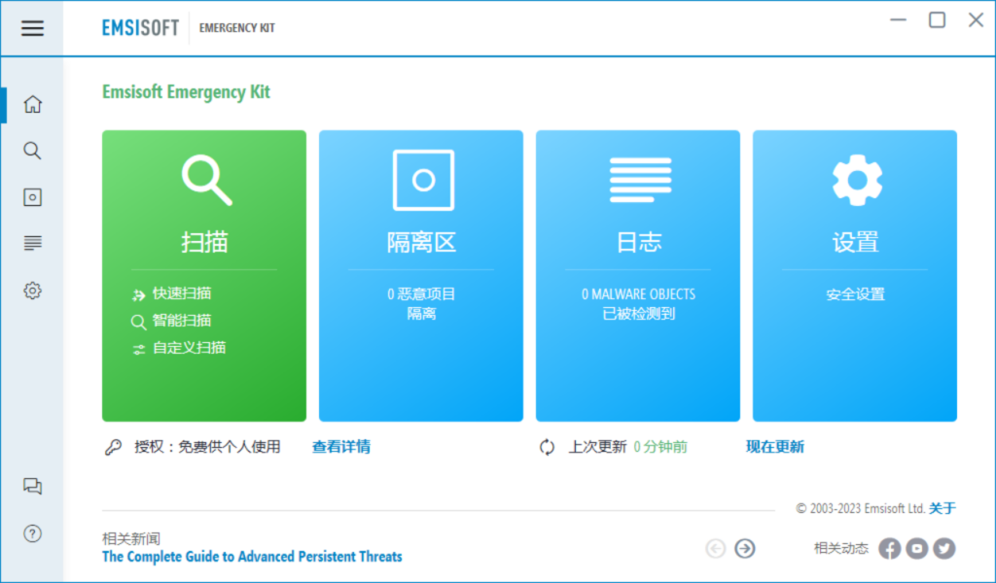
Task: Open Advanced Persistent Threats news article
Action: coord(252,557)
